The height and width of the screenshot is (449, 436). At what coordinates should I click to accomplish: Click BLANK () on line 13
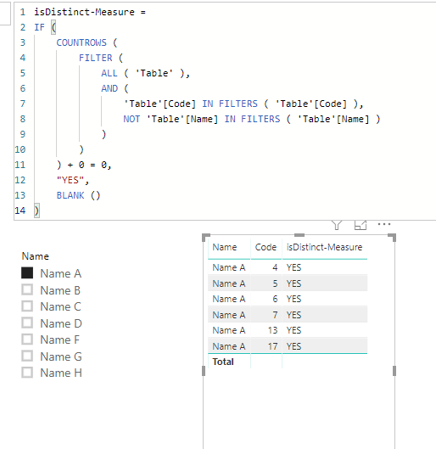pyautogui.click(x=78, y=195)
